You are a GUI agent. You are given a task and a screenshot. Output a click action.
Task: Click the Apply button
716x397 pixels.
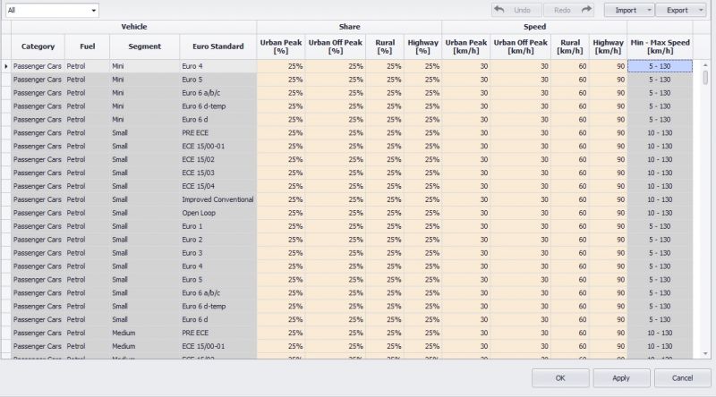click(621, 378)
